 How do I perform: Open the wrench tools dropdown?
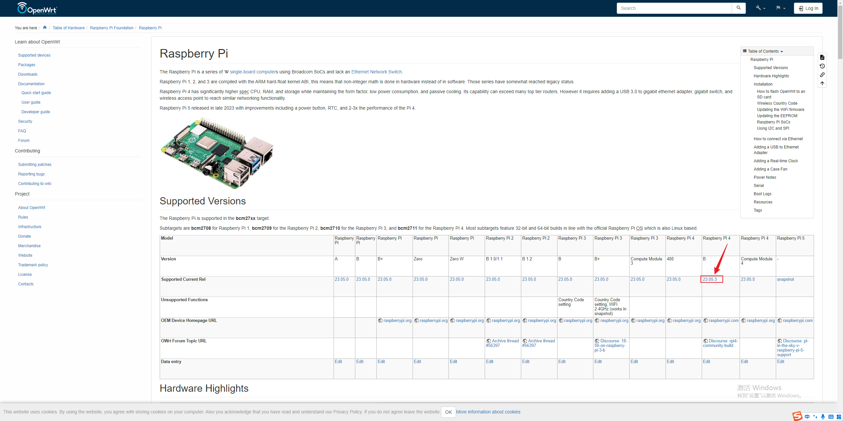(760, 8)
